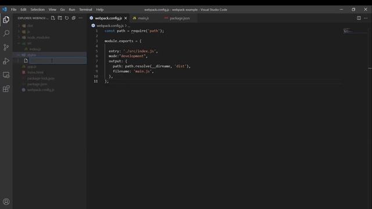
Task: Open the Terminal menu
Action: (x=85, y=10)
